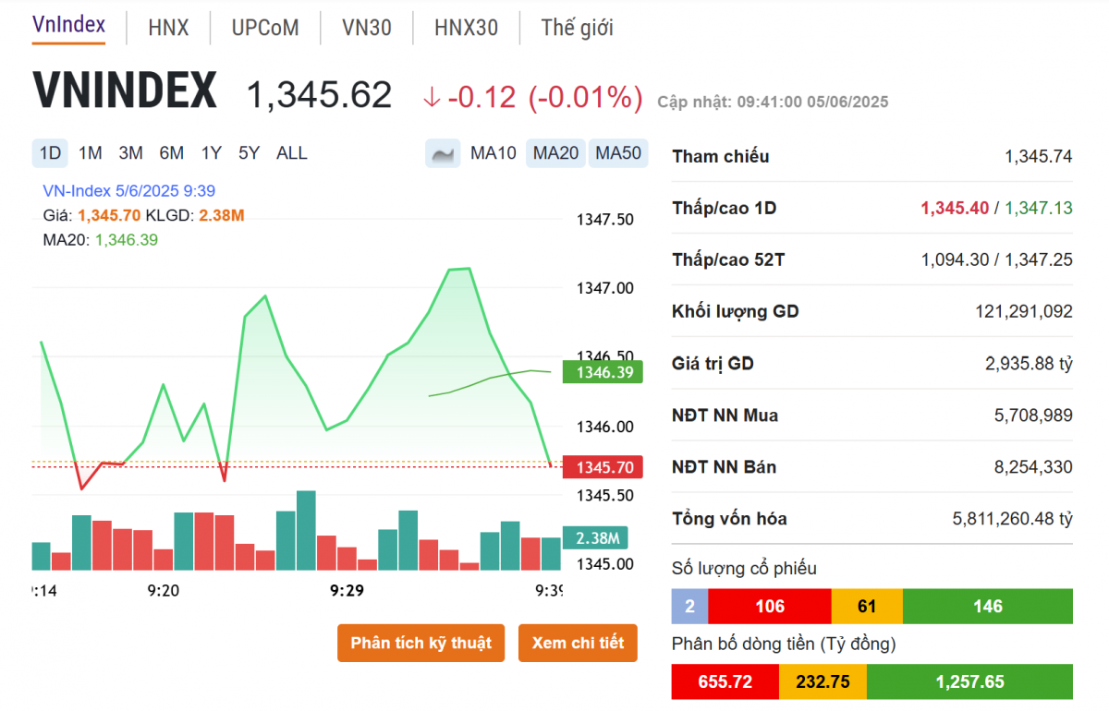The width and height of the screenshot is (1109, 711).
Task: Select the 6M time range
Action: 171,153
